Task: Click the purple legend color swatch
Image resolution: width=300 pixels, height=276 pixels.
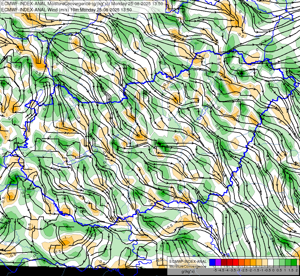Action: tap(218, 263)
